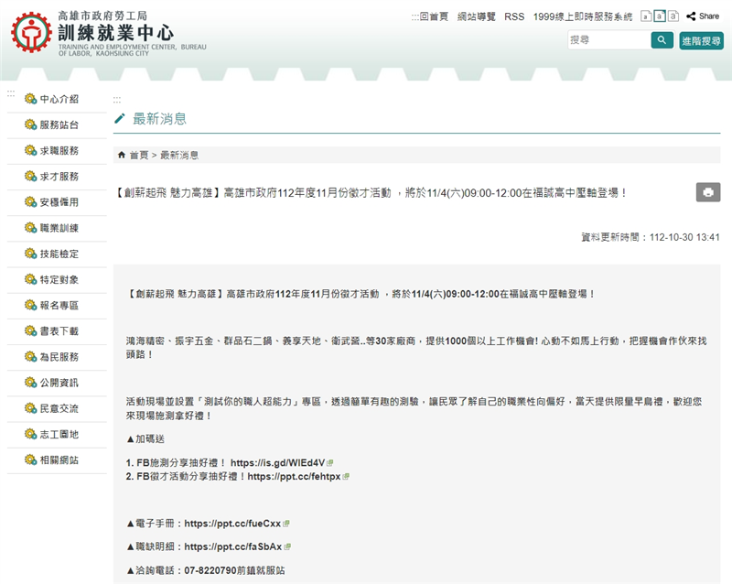Click the accessibility anchor above the sidebar menu
The image size is (732, 584).
11,94
